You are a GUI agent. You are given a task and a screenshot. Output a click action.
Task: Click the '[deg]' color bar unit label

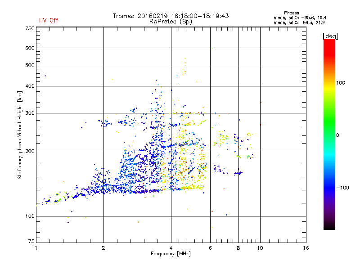(330, 36)
